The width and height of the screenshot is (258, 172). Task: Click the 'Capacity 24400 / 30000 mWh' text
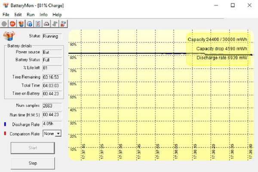tap(217, 39)
